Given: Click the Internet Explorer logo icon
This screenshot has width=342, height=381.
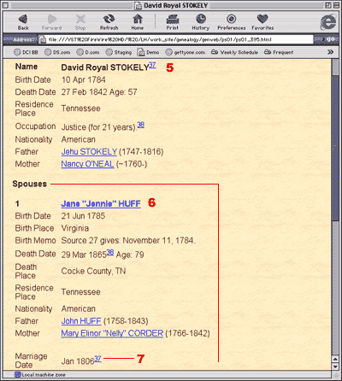Looking at the screenshot, I should click(328, 21).
